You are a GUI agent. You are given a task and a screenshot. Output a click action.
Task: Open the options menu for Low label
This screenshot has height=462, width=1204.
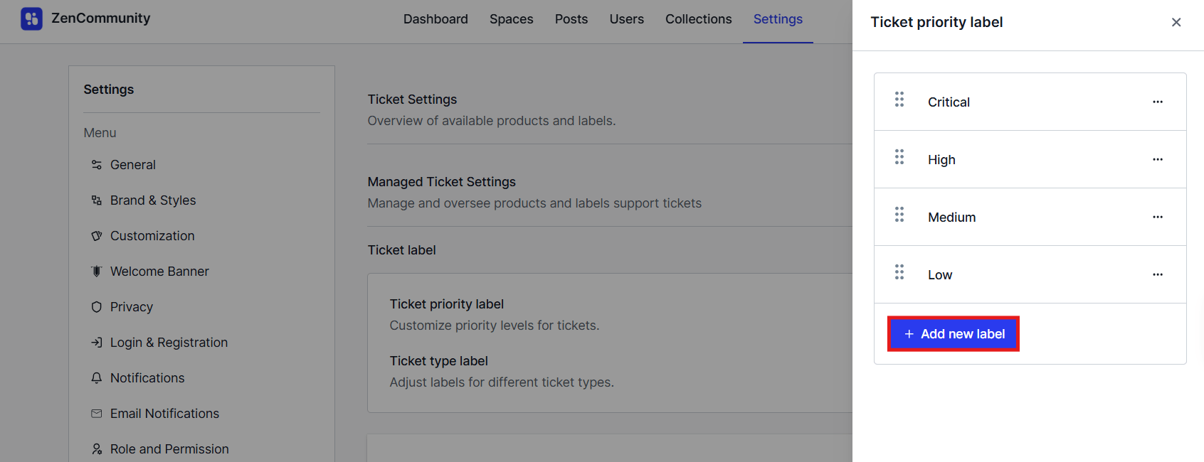(x=1158, y=274)
